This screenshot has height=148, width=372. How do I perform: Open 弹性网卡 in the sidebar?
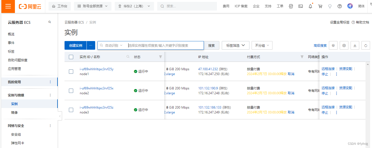pyautogui.click(x=18, y=143)
